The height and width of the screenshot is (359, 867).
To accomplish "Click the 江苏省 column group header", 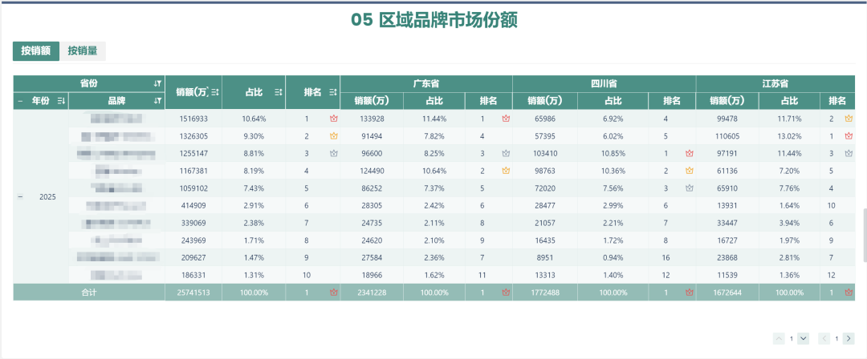I will [775, 83].
